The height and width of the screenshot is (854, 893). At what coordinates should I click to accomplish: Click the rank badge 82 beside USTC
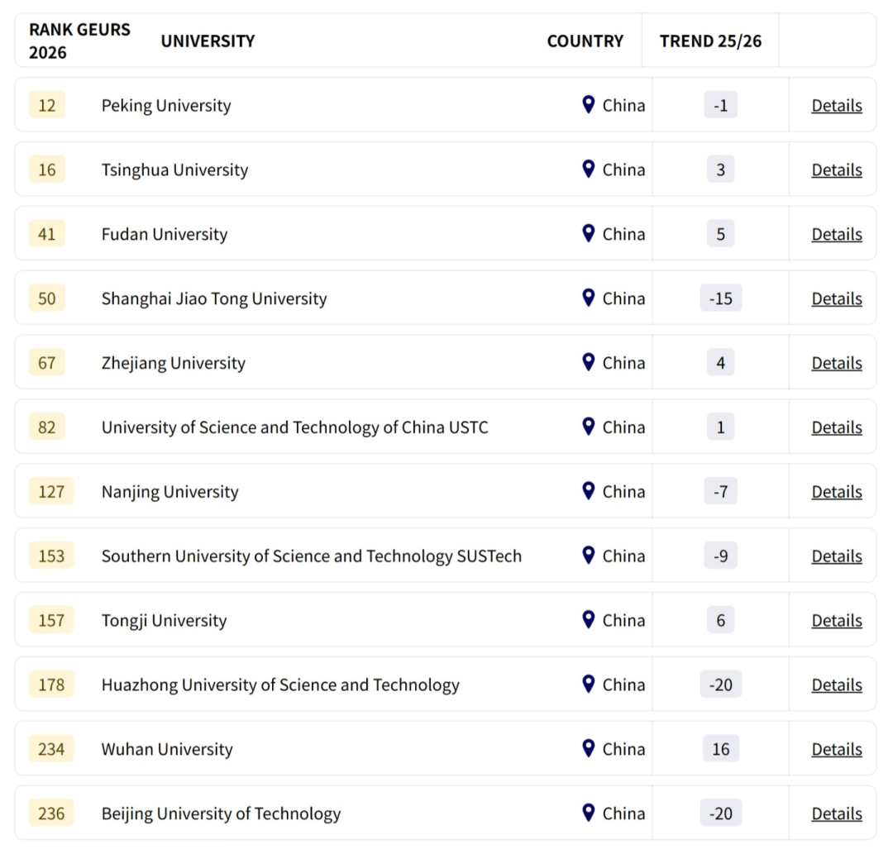click(x=46, y=427)
